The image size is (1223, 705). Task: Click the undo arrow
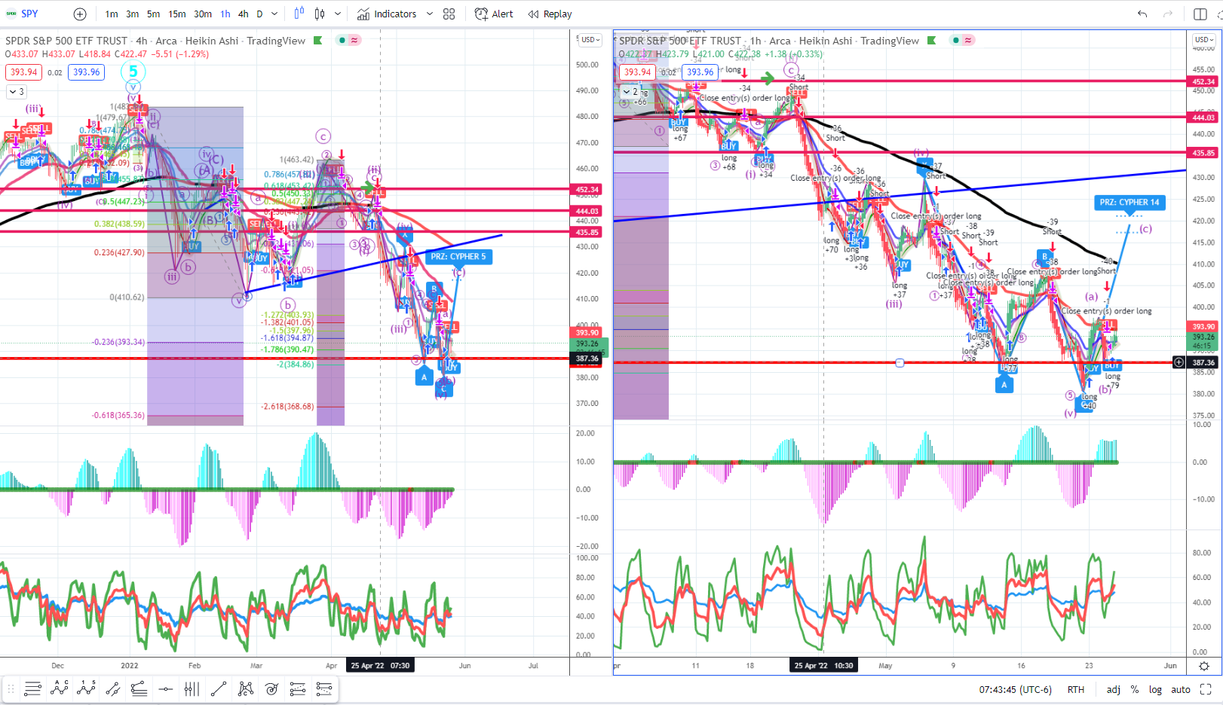pos(1142,14)
